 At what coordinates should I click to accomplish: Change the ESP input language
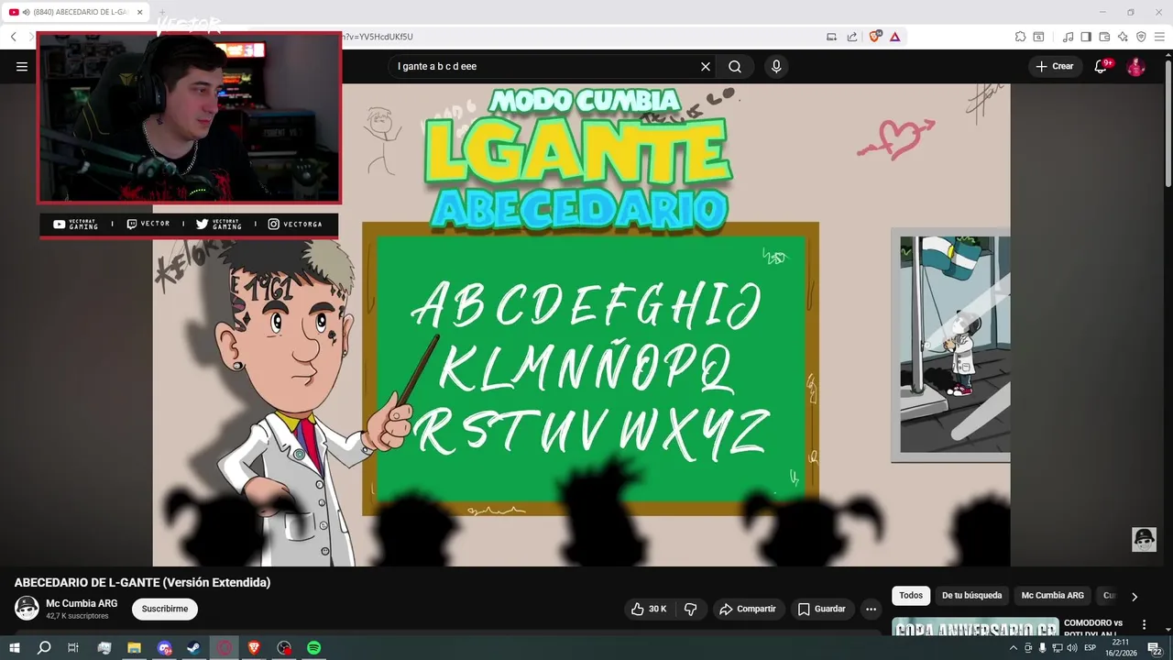pos(1091,648)
